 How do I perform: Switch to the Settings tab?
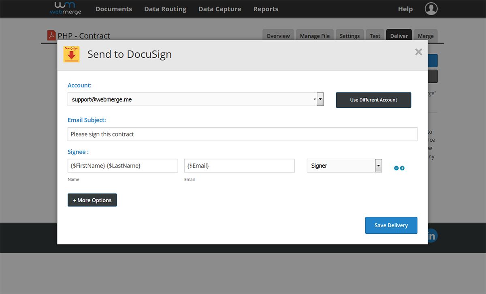coord(350,36)
